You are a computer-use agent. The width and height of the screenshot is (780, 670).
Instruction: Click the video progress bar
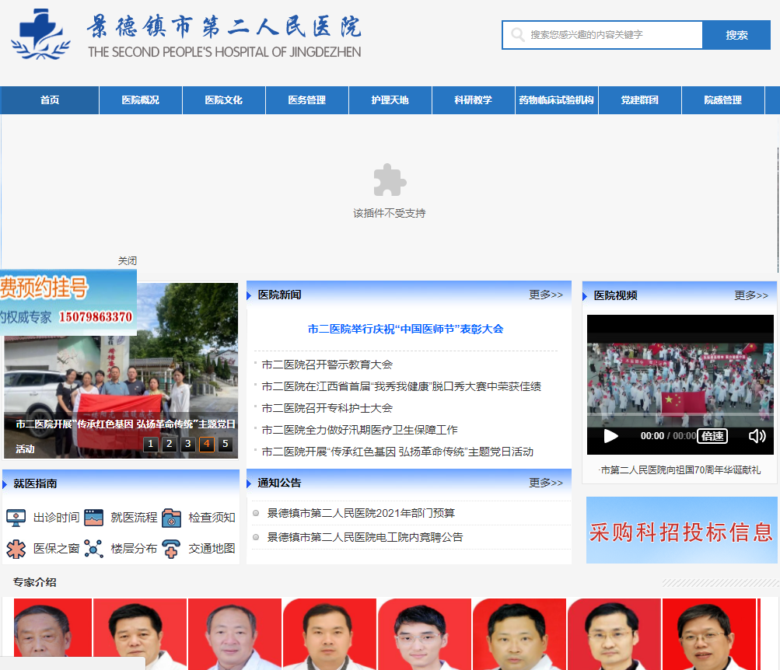click(x=680, y=414)
